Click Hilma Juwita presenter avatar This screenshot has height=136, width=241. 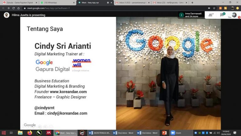(7, 15)
